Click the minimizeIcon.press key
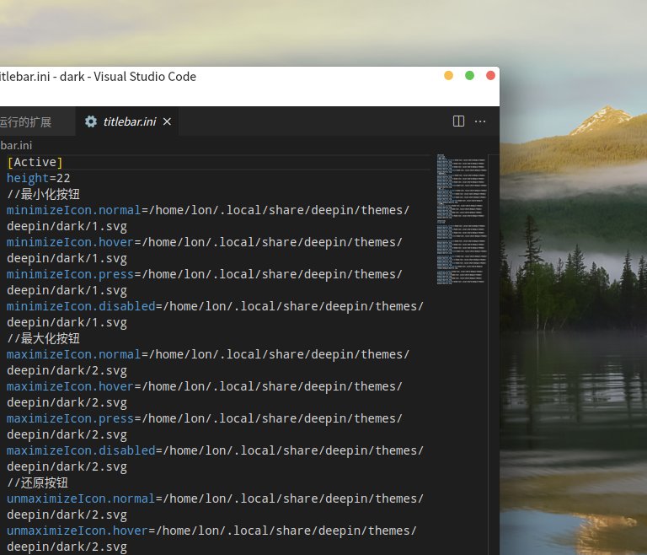 [x=70, y=274]
